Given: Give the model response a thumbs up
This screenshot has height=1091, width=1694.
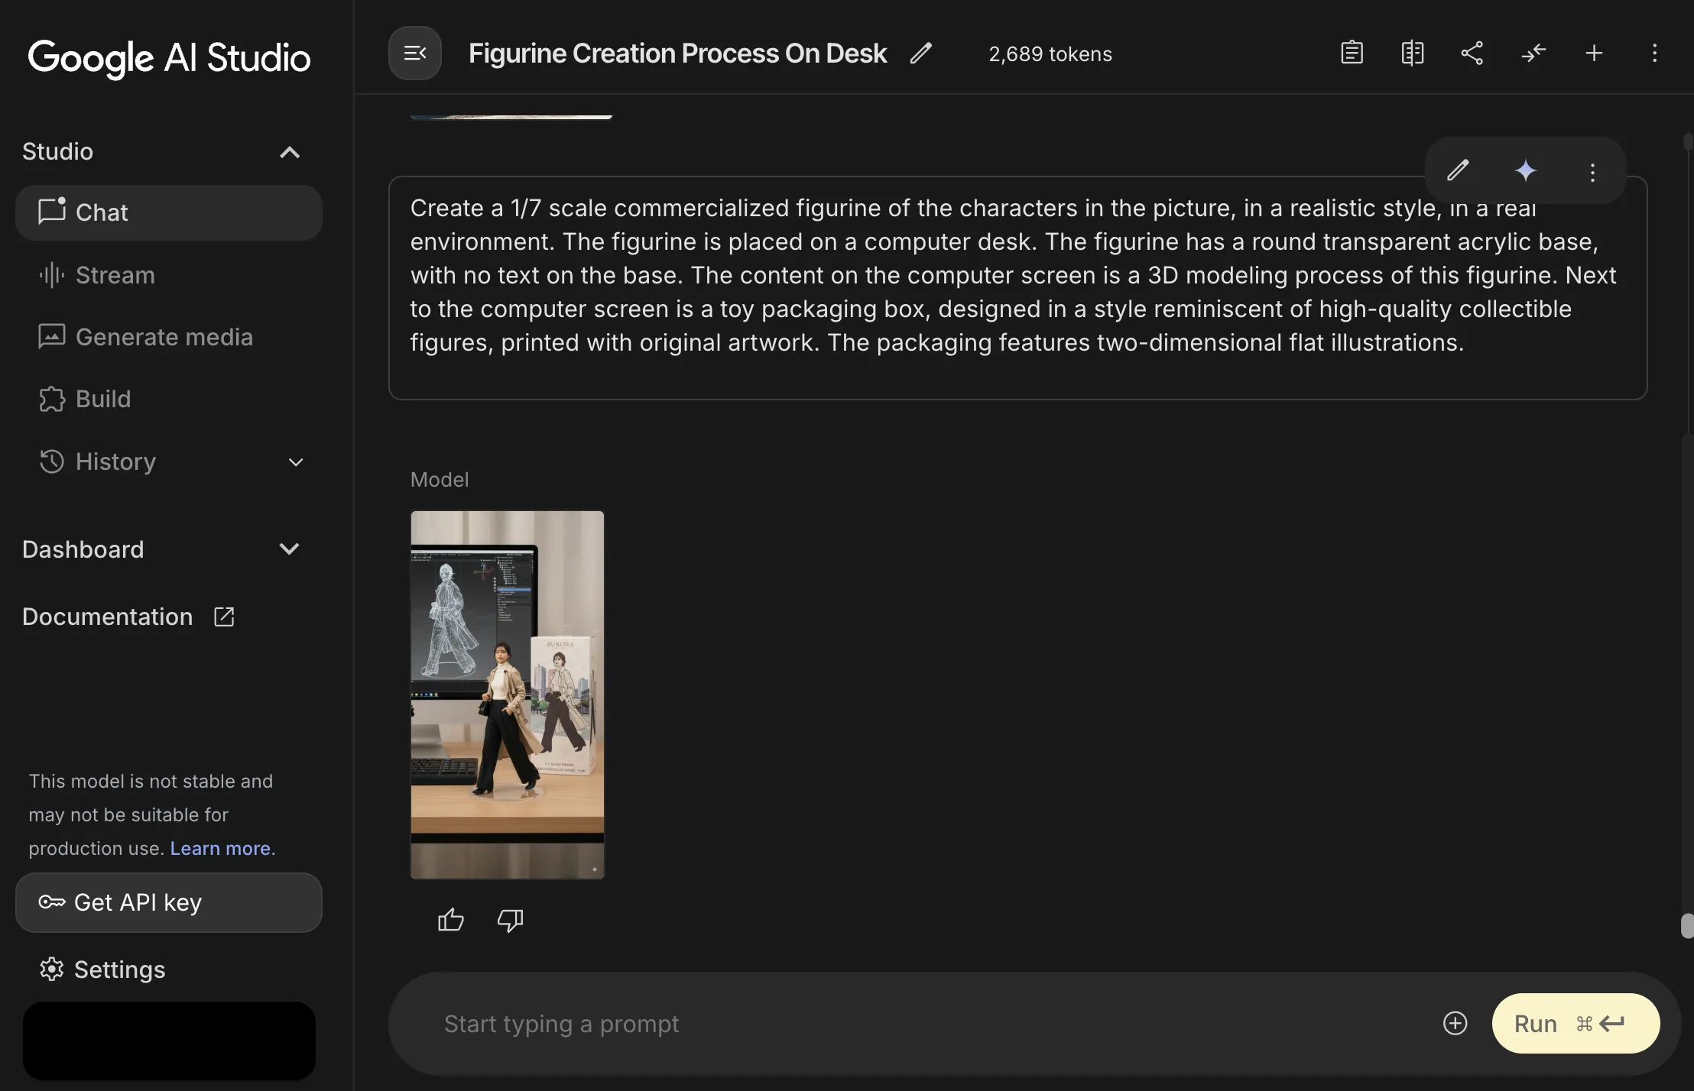Looking at the screenshot, I should pos(451,920).
